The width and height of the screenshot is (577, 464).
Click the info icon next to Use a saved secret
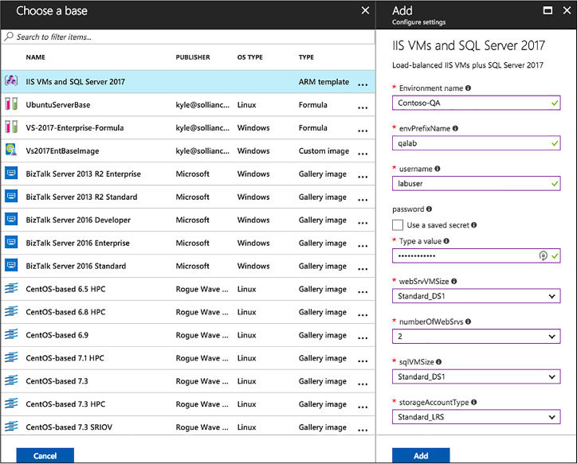click(474, 224)
